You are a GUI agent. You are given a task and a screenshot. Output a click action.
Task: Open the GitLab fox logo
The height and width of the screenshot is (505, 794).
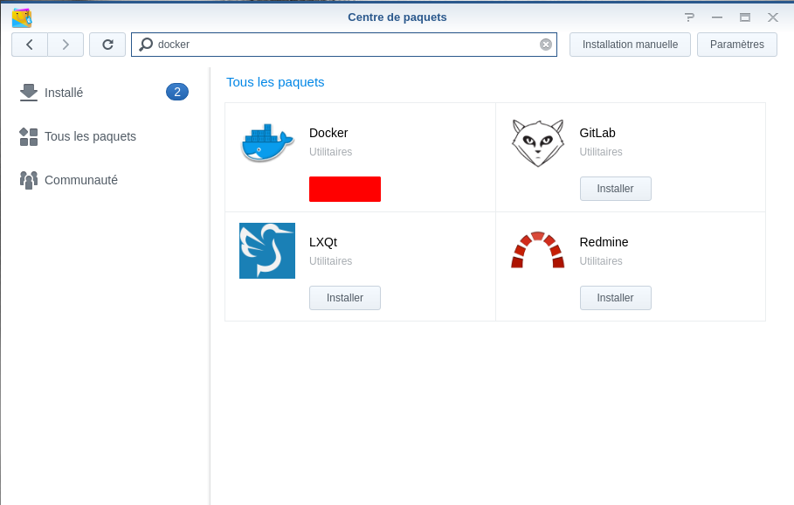coord(537,143)
